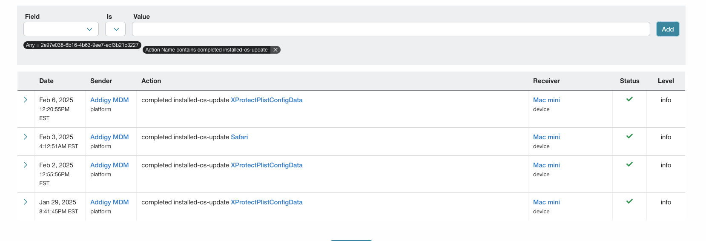The height and width of the screenshot is (241, 706).
Task: Open Addigy MDM sender in Feb 2 row
Action: [x=109, y=165]
